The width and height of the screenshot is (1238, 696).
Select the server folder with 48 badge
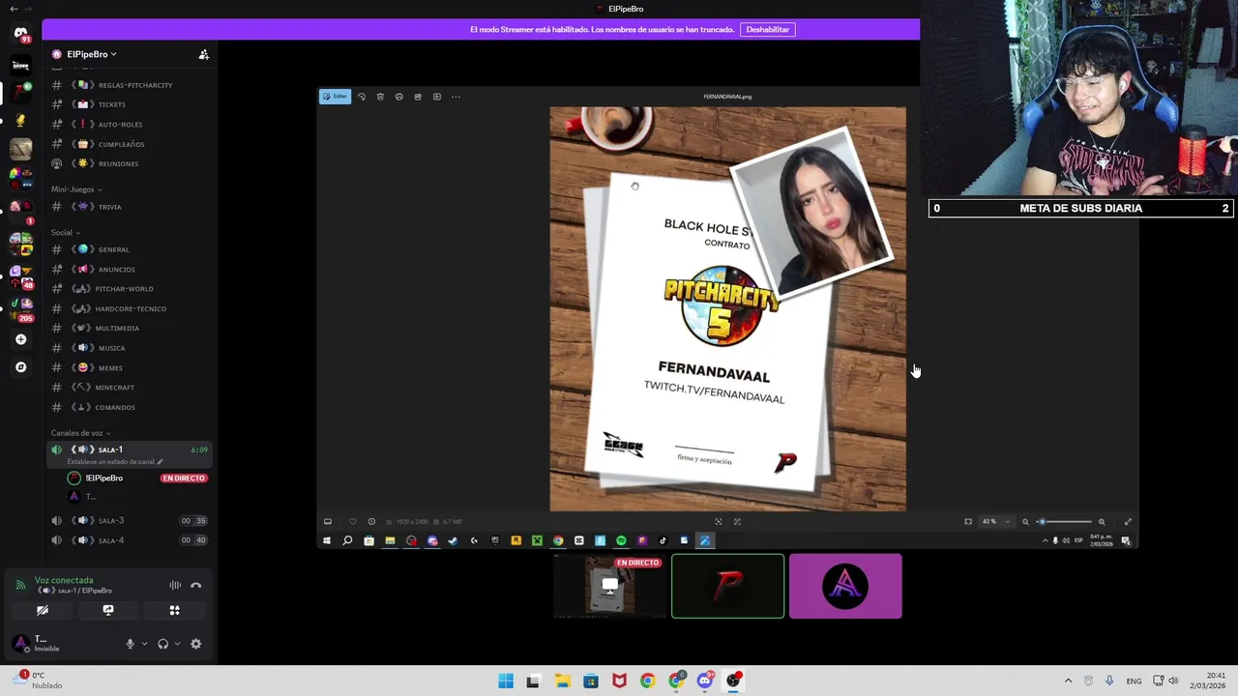click(21, 275)
